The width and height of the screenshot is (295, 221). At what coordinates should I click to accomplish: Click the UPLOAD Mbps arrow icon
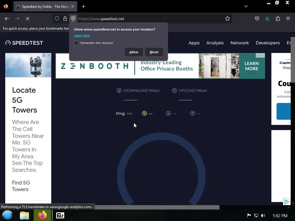174,90
